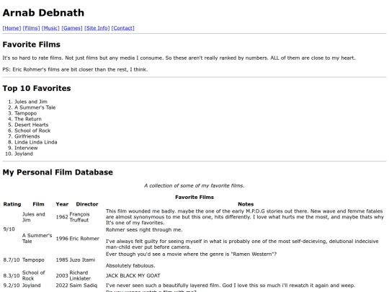
Task: Click director 'Richard Linklater' cell
Action: pyautogui.click(x=80, y=275)
